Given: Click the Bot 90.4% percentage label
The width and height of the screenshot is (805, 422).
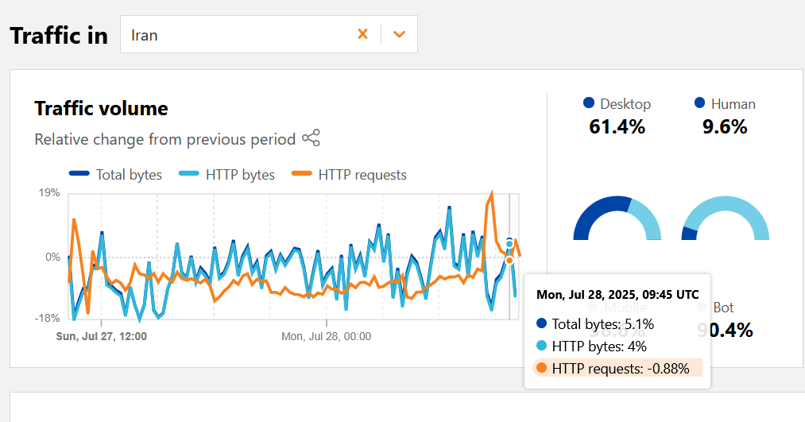Looking at the screenshot, I should [x=725, y=330].
